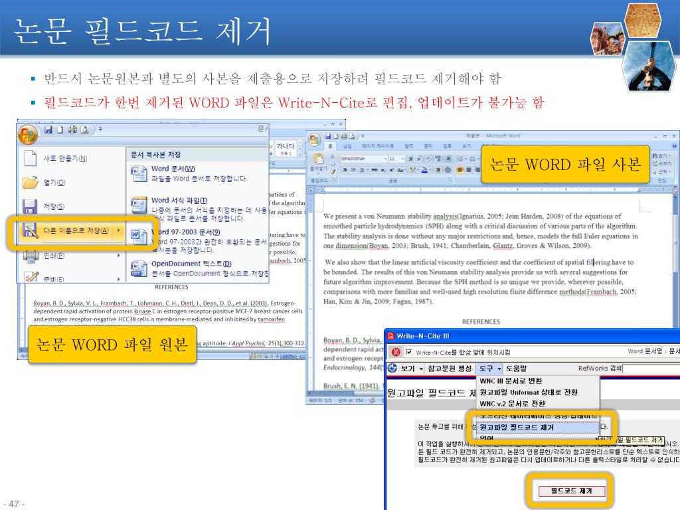The width and height of the screenshot is (680, 510).
Task: Click the 저장 floppy disk icon
Action: pyautogui.click(x=29, y=207)
